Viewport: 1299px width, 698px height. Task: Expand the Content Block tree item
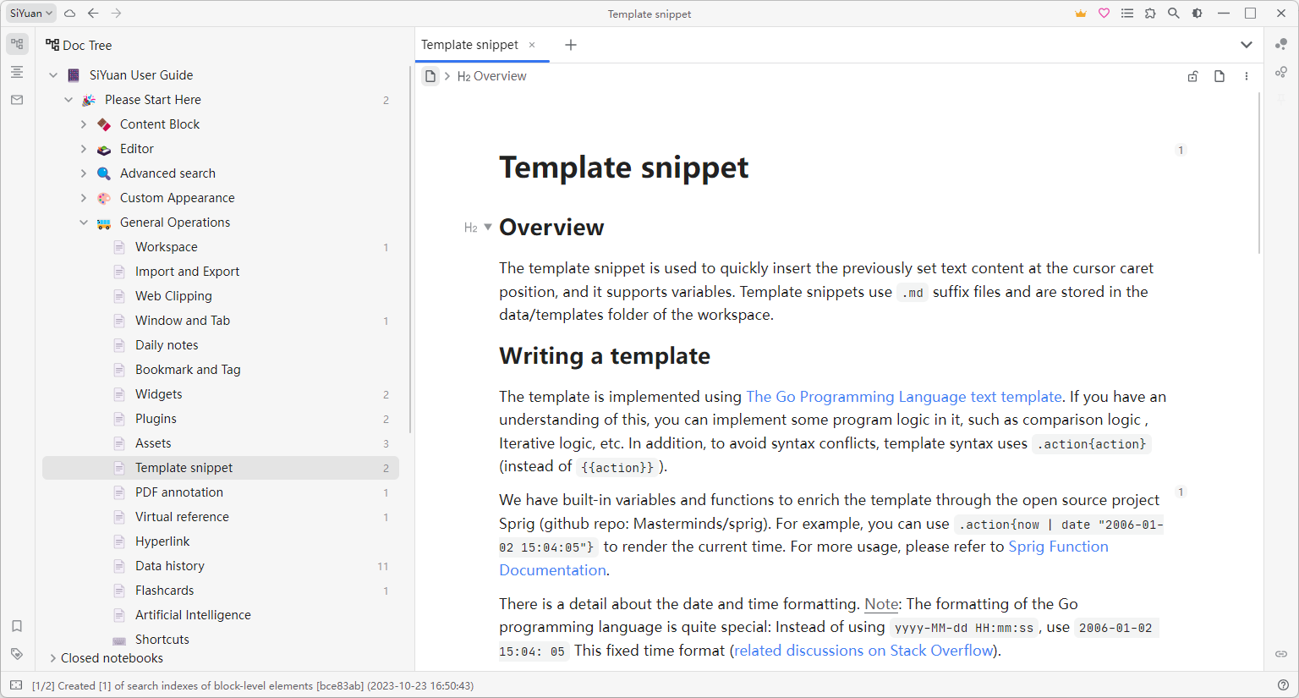pos(84,124)
